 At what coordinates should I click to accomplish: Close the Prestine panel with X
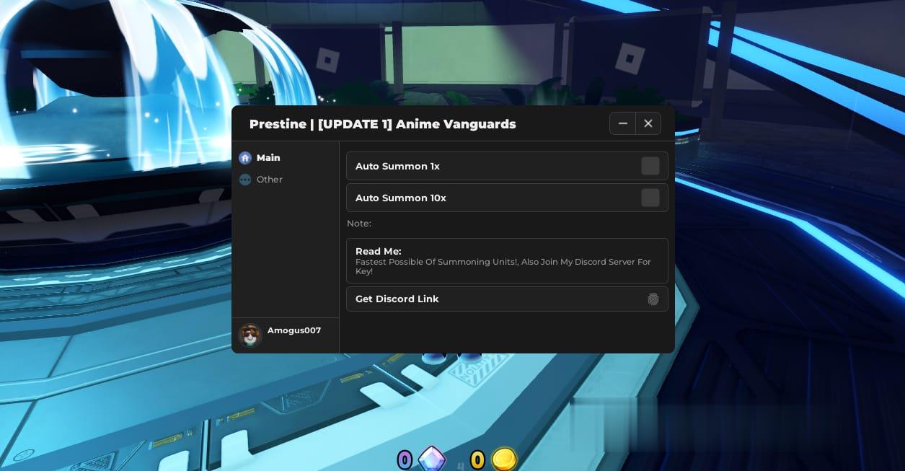[648, 124]
